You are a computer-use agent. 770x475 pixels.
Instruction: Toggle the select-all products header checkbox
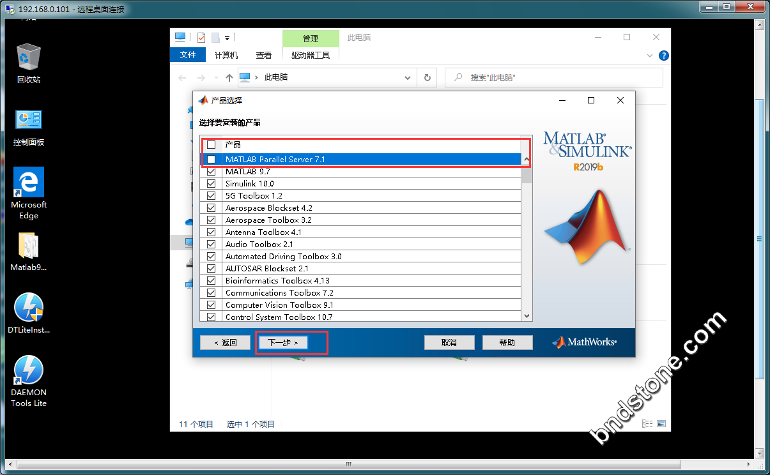(x=212, y=145)
